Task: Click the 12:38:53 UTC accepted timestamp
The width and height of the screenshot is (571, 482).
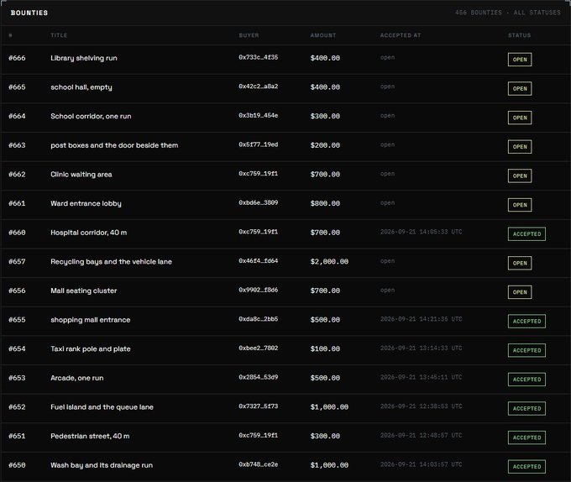Action: [421, 406]
